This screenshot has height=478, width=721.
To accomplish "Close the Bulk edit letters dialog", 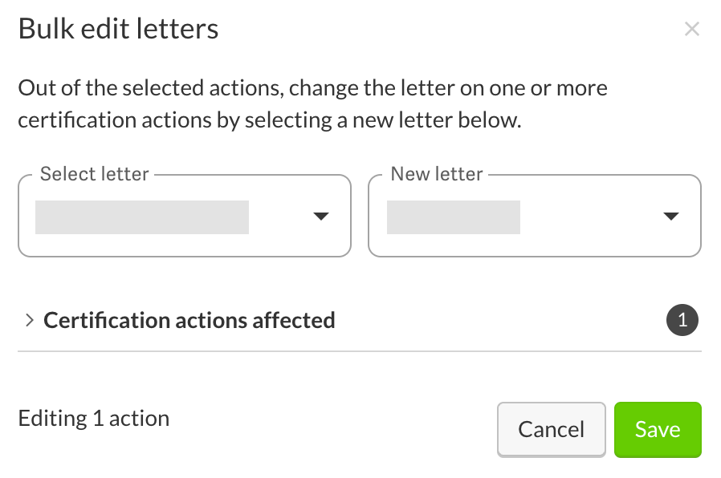I will pyautogui.click(x=691, y=30).
